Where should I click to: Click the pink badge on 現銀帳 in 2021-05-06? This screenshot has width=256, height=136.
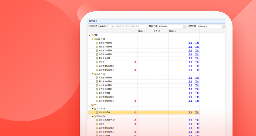135,62
